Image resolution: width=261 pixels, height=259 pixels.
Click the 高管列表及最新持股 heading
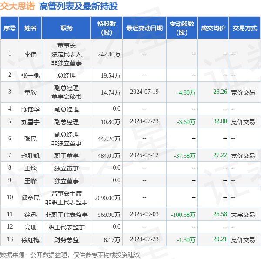(78, 6)
